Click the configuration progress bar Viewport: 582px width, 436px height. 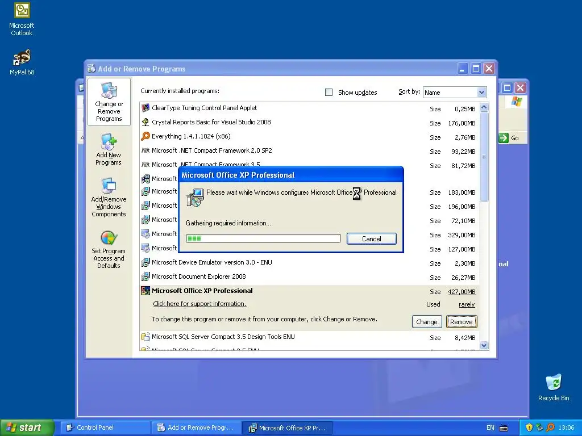tap(263, 238)
